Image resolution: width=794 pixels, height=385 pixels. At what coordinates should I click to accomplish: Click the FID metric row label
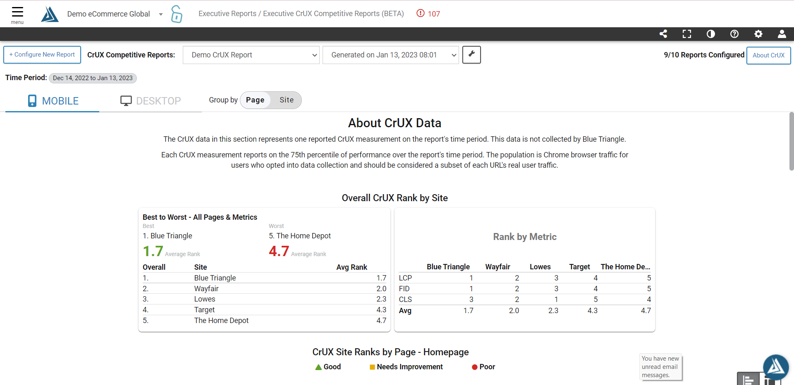point(404,289)
